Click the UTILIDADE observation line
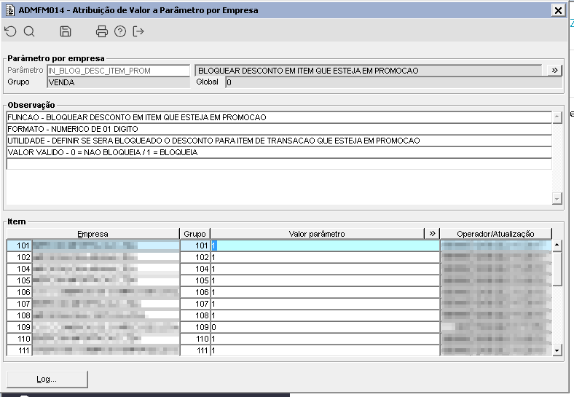574x397 pixels. coord(279,141)
